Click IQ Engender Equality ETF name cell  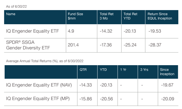(32, 31)
